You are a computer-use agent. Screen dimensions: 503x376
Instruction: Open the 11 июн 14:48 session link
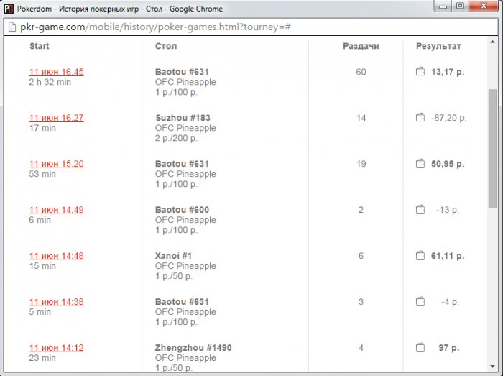pyautogui.click(x=57, y=256)
